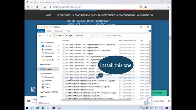Click Descargas in the address path
The image size is (196, 110).
69,35
